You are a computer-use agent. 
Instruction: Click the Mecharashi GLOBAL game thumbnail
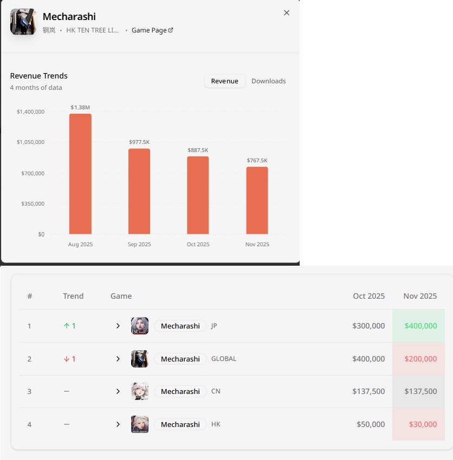pos(140,358)
